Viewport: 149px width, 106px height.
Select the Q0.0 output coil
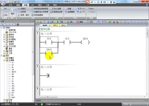tap(85, 42)
